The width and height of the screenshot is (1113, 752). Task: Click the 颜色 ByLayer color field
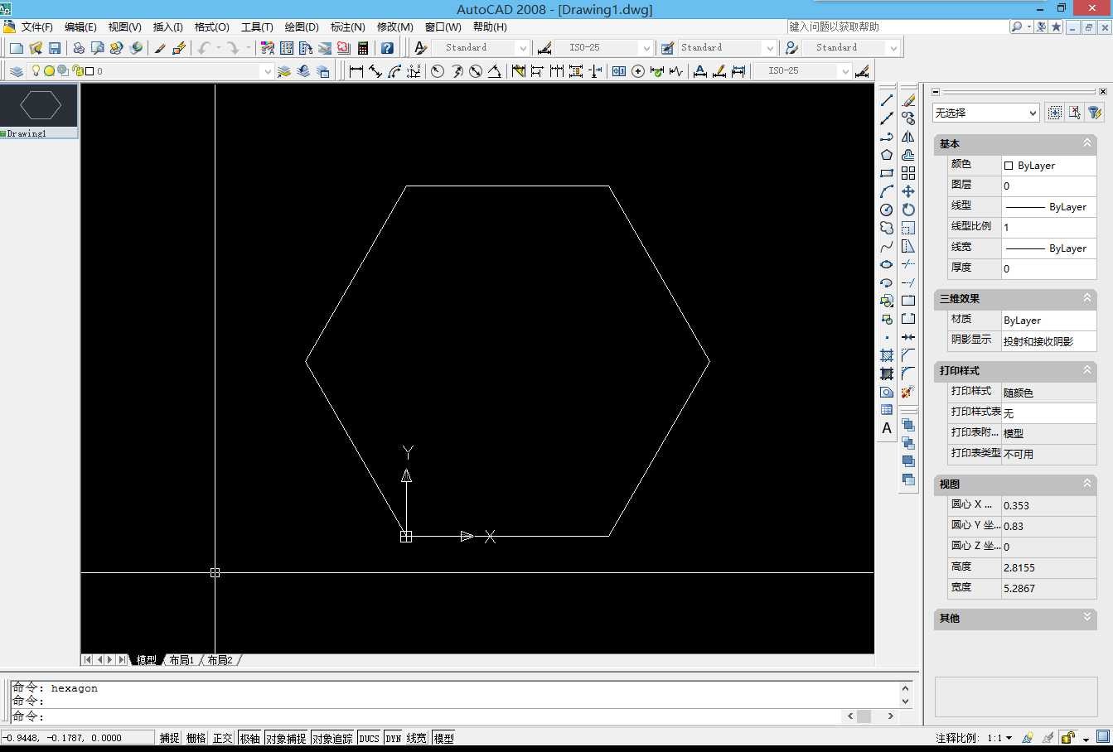tap(1049, 166)
